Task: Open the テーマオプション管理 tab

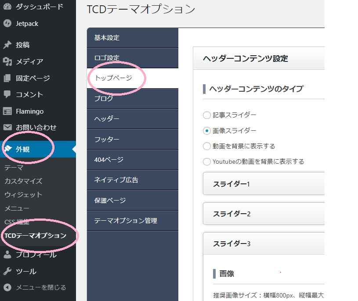Action: 132,221
